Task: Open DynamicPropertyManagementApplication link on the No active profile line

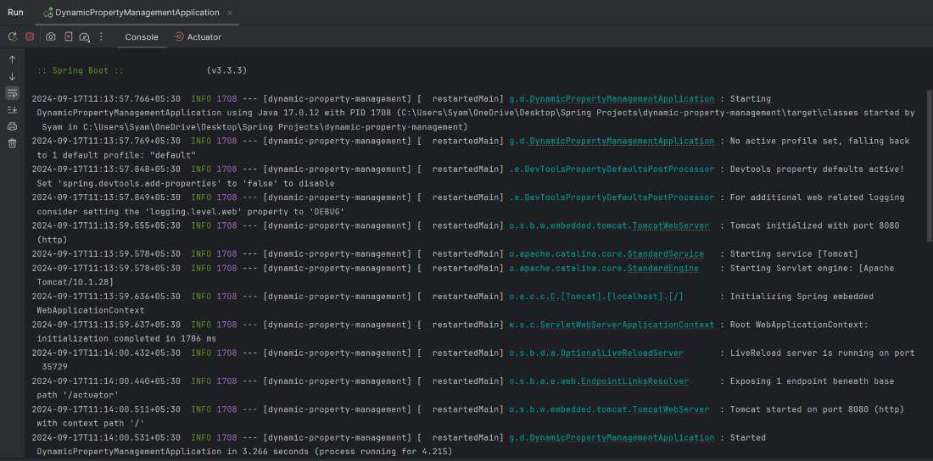Action: pos(622,141)
